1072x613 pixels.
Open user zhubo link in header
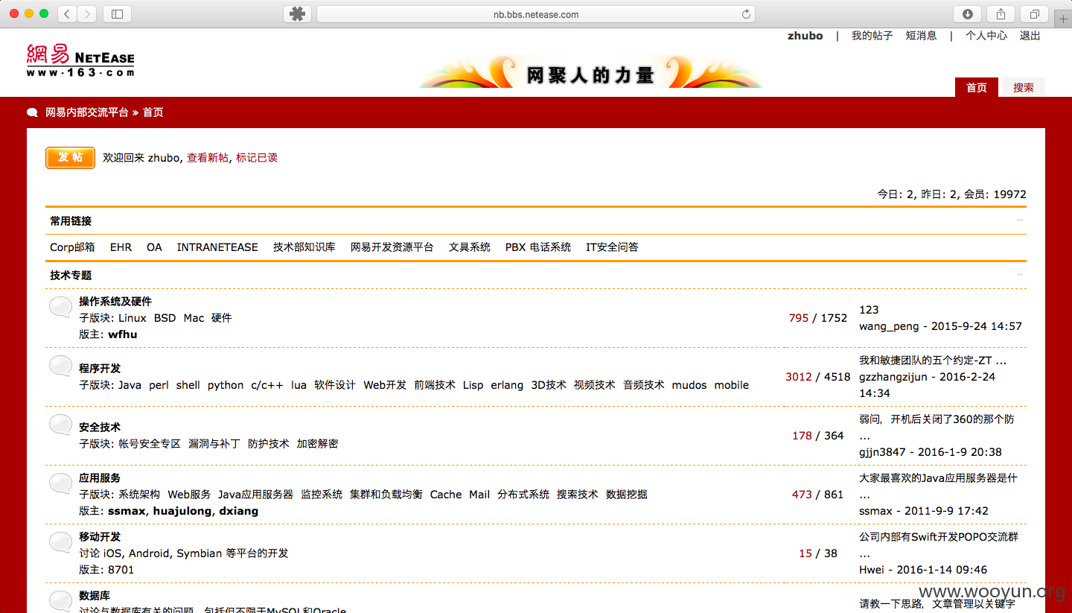tap(805, 35)
